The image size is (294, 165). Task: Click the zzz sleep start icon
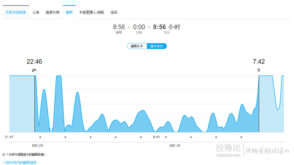coord(34,70)
